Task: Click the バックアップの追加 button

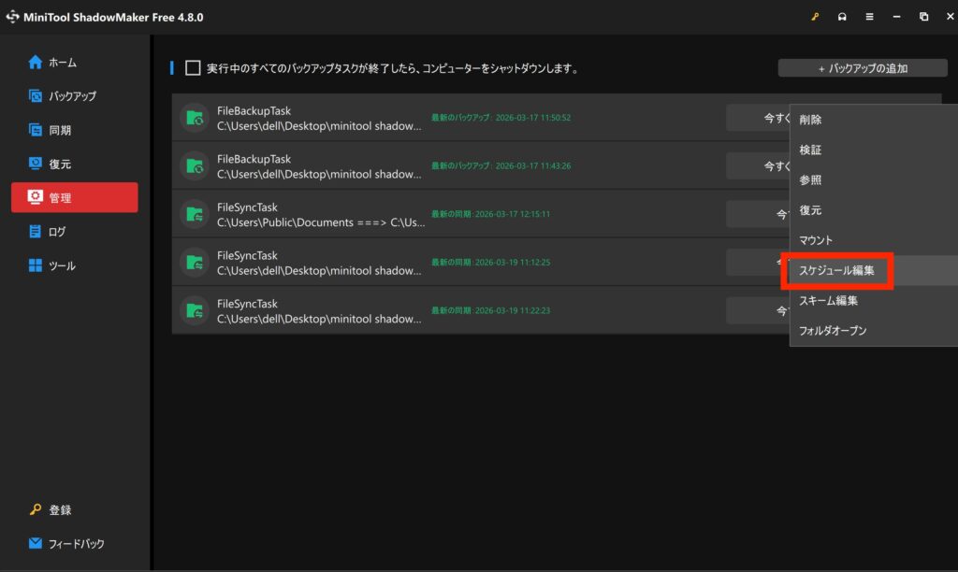Action: pos(862,68)
